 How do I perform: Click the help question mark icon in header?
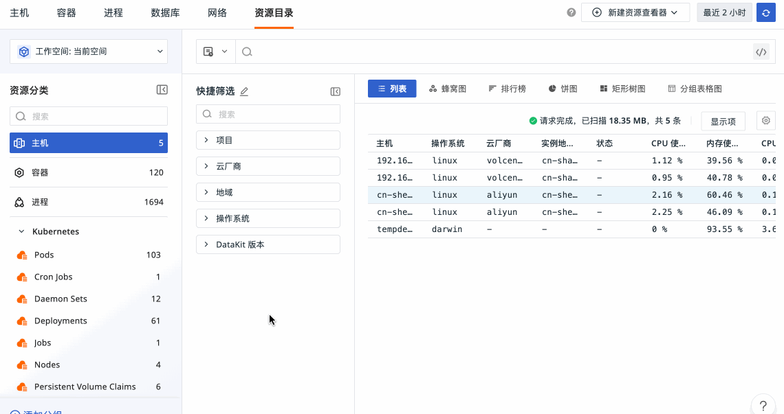[x=571, y=12]
